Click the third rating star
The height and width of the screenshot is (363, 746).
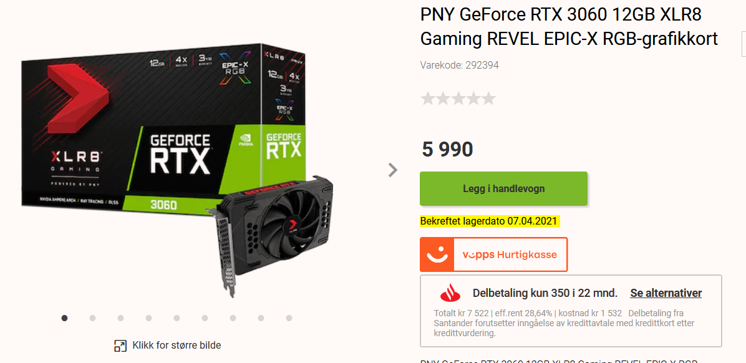[458, 99]
